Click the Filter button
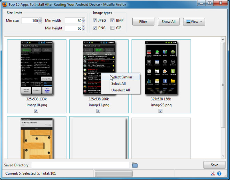This screenshot has height=180, width=230. pos(143,22)
